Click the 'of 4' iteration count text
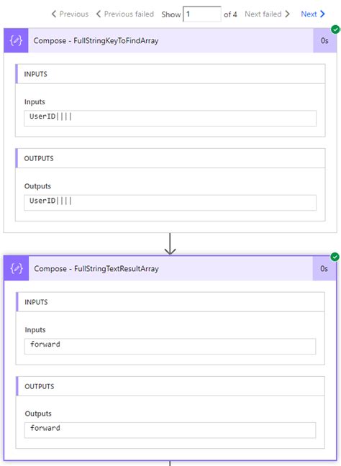The image size is (341, 466). 230,14
